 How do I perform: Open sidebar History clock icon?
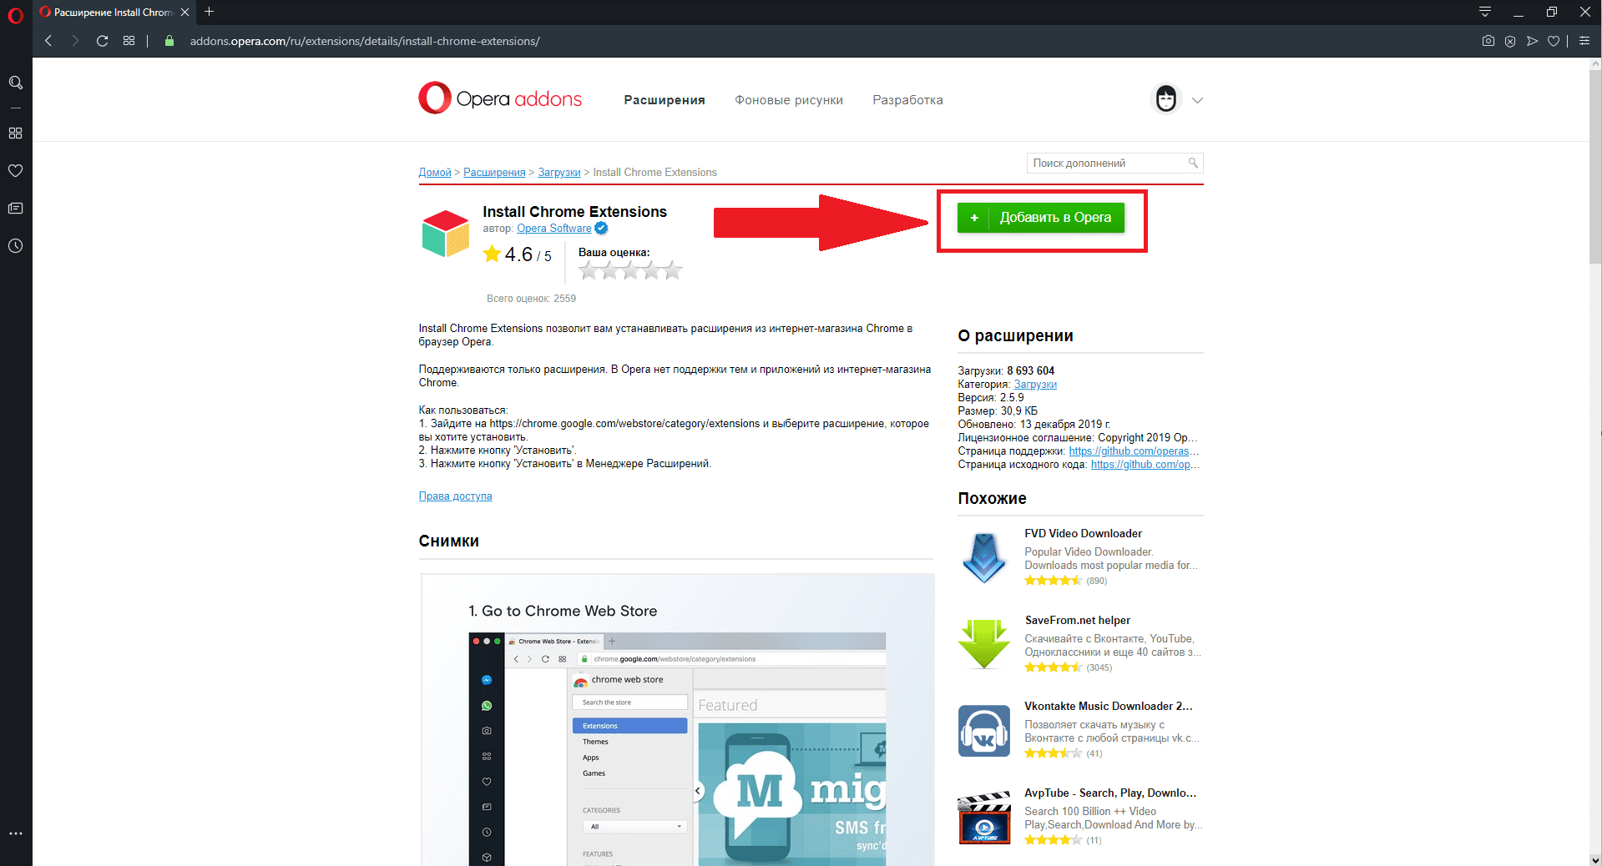point(15,246)
